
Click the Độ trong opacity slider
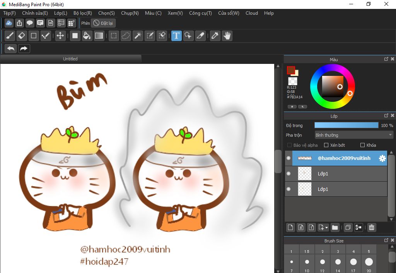click(x=346, y=125)
